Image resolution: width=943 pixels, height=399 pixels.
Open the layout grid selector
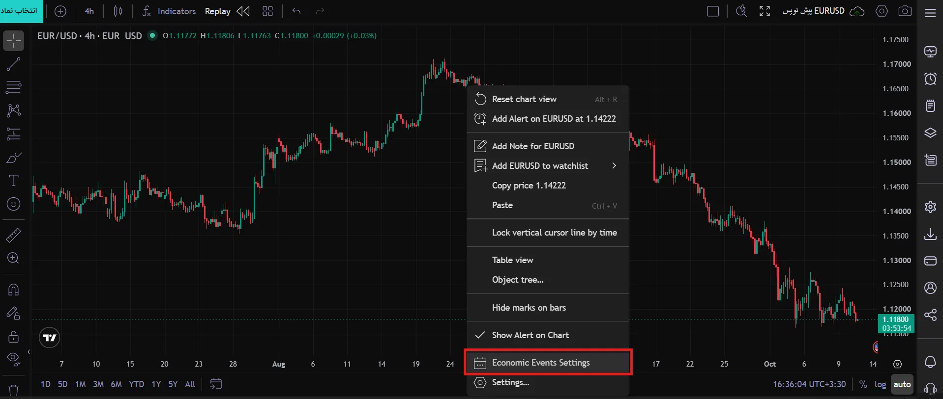point(267,11)
